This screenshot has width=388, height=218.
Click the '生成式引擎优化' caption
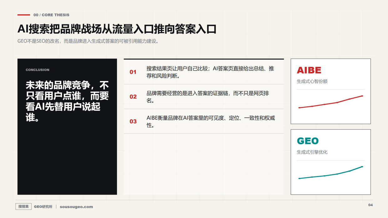tap(312, 152)
